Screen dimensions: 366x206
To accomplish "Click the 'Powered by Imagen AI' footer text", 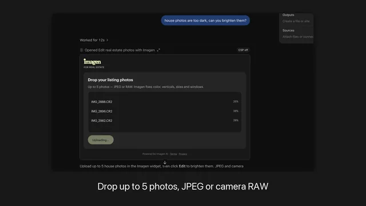I will tap(155, 154).
